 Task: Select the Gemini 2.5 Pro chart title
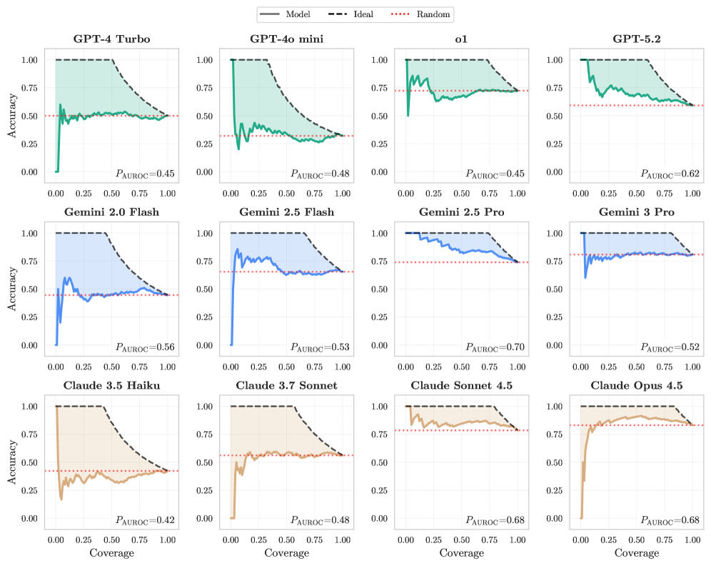(461, 212)
